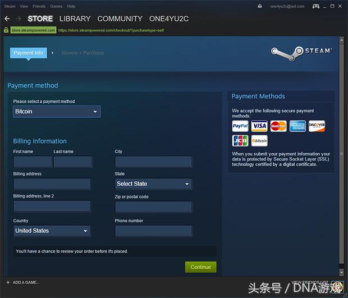Focus the Phone number field
Image resolution: width=348 pixels, height=298 pixels.
(153, 231)
